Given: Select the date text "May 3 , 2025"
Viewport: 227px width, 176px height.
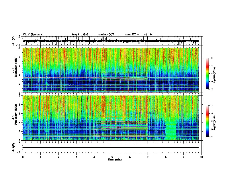Looking at the screenshot, I should coord(80,35).
